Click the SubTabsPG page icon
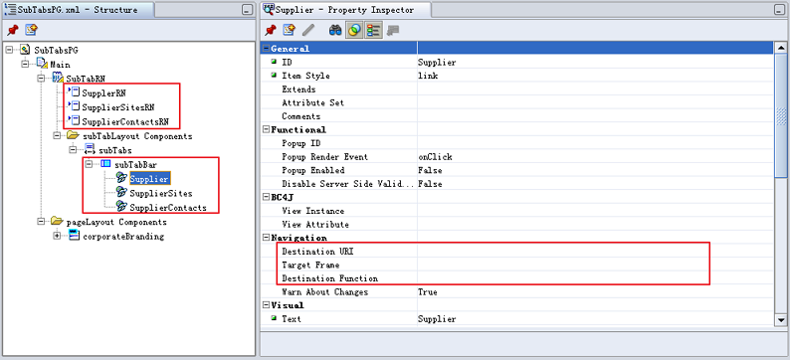 point(25,50)
